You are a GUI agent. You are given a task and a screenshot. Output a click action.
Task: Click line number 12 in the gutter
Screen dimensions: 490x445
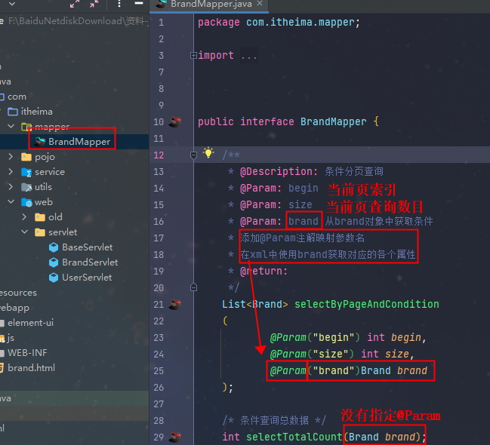coord(159,155)
